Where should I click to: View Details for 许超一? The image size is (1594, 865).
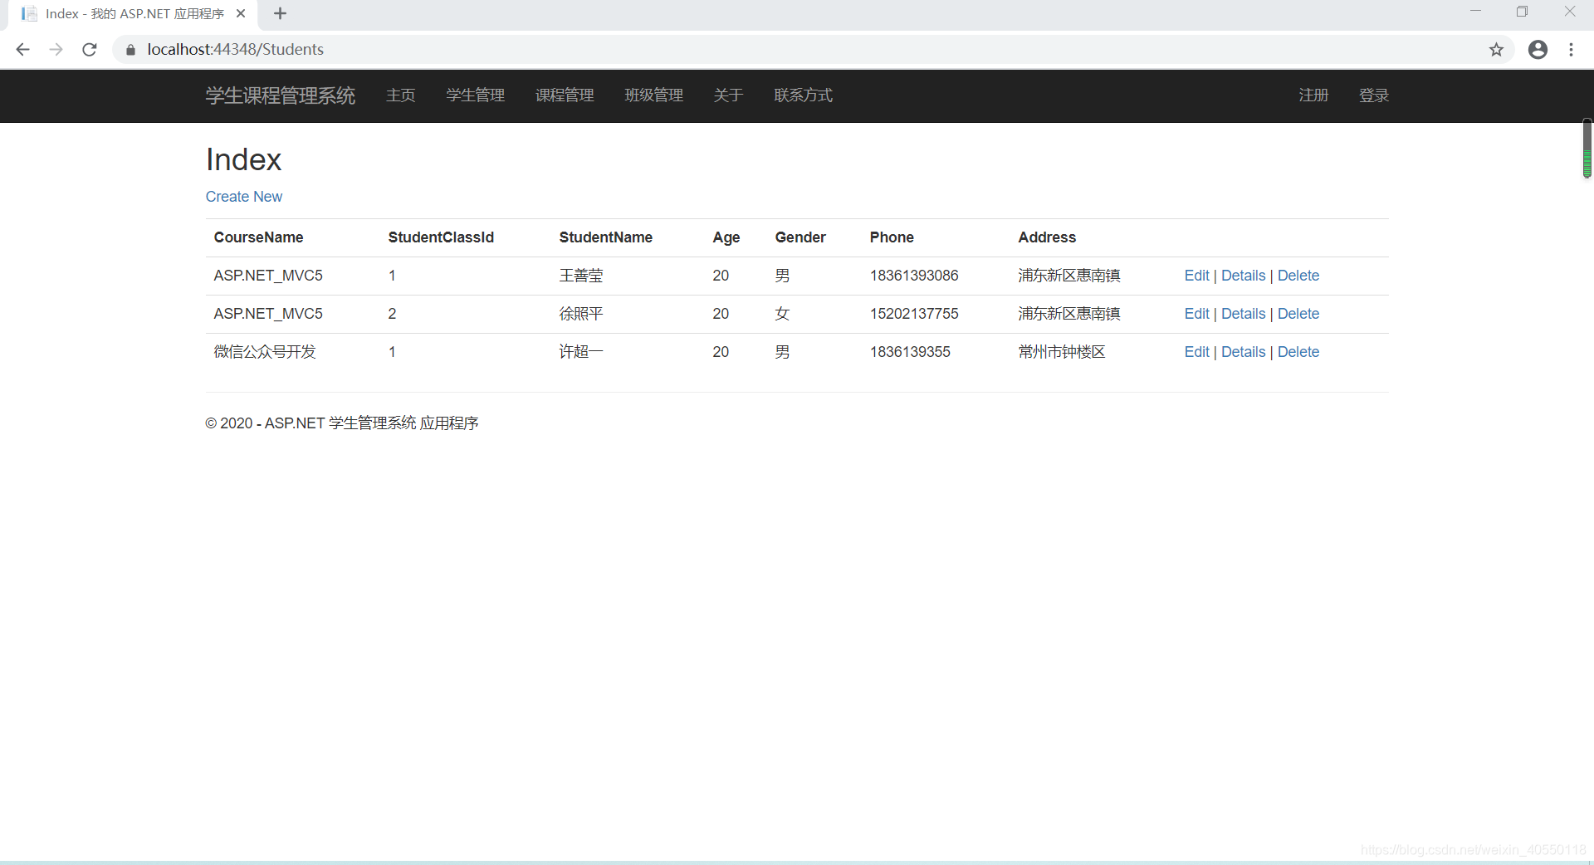click(1243, 352)
